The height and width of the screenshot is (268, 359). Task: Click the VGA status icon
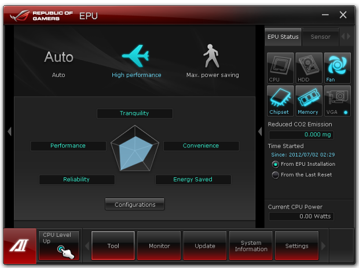tap(337, 100)
